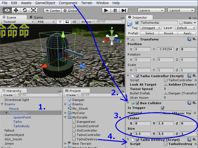The image size is (198, 148).
Task: Toggle scene game overlay image icon
Action: point(67,22)
